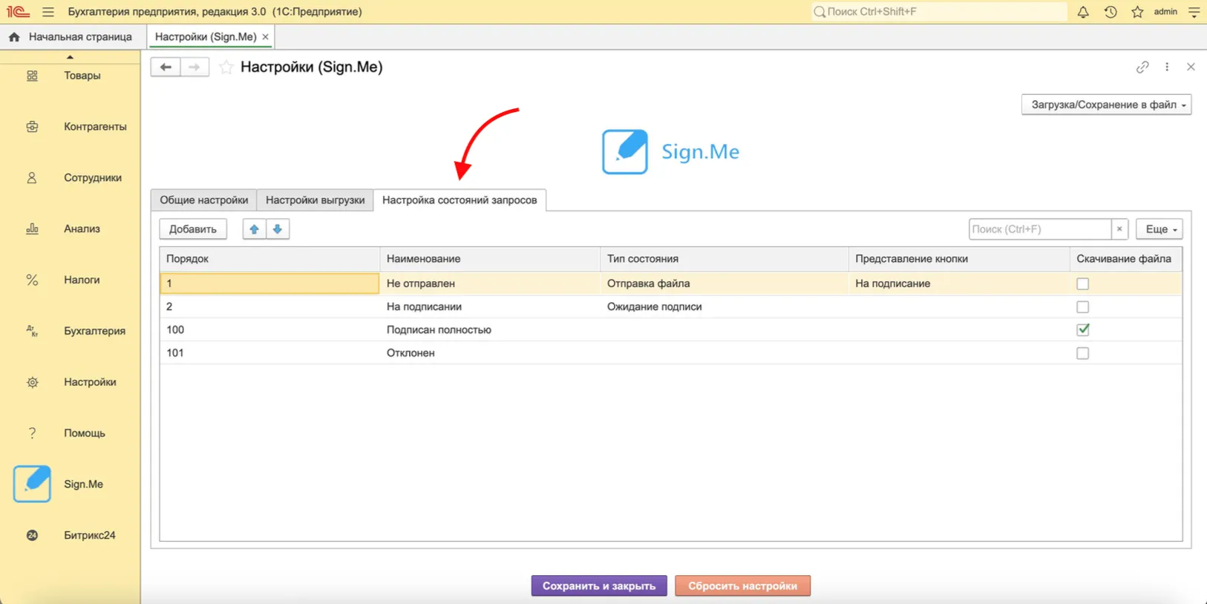Viewport: 1207px width, 604px height.
Task: Open history clock icon
Action: click(x=1110, y=12)
